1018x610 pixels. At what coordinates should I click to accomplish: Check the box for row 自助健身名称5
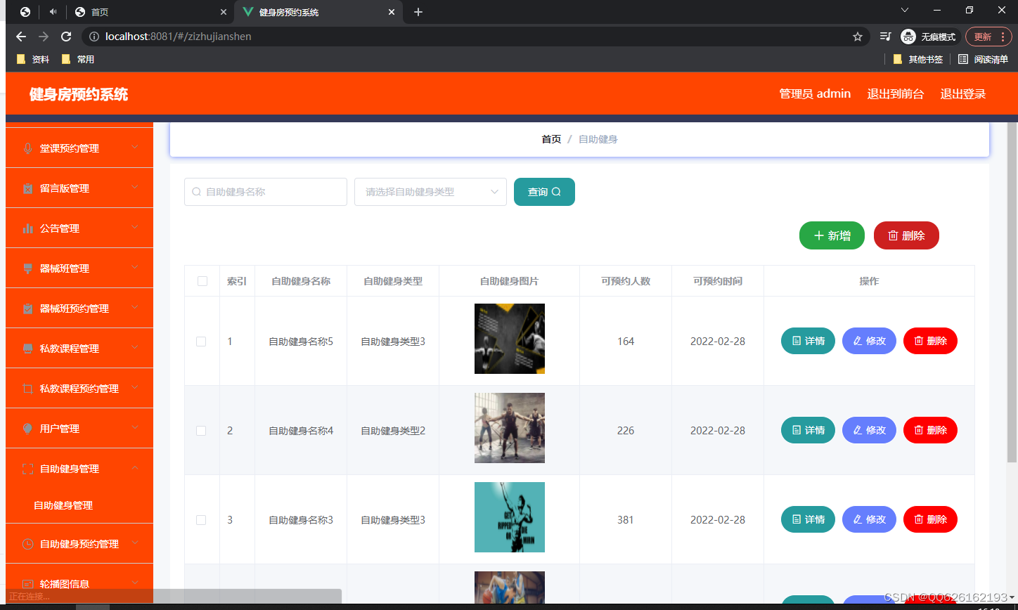coord(201,342)
